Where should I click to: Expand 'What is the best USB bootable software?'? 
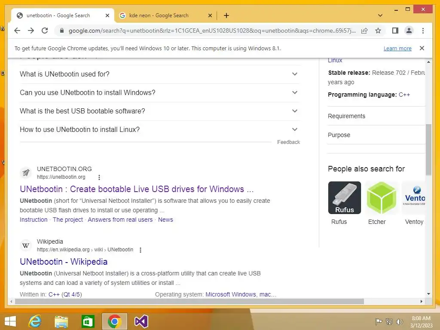160,111
